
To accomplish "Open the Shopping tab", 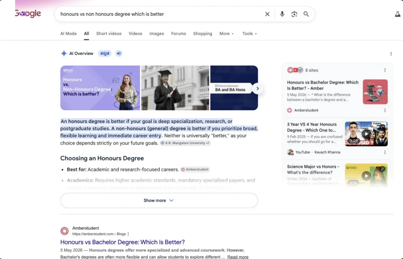I will tap(203, 34).
